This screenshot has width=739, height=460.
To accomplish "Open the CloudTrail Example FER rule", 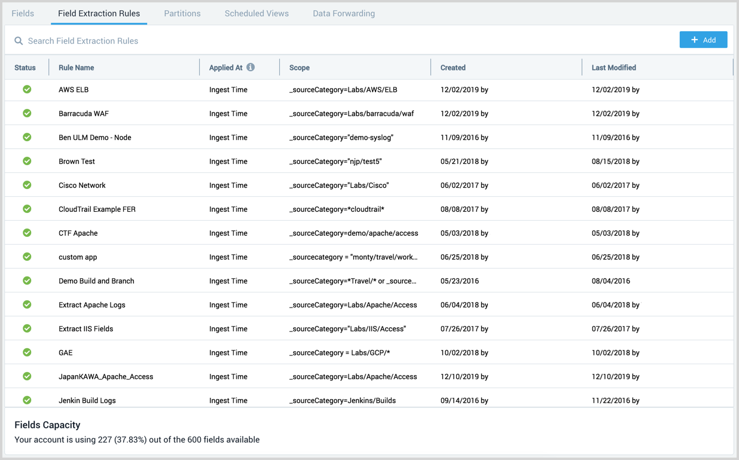I will click(97, 209).
